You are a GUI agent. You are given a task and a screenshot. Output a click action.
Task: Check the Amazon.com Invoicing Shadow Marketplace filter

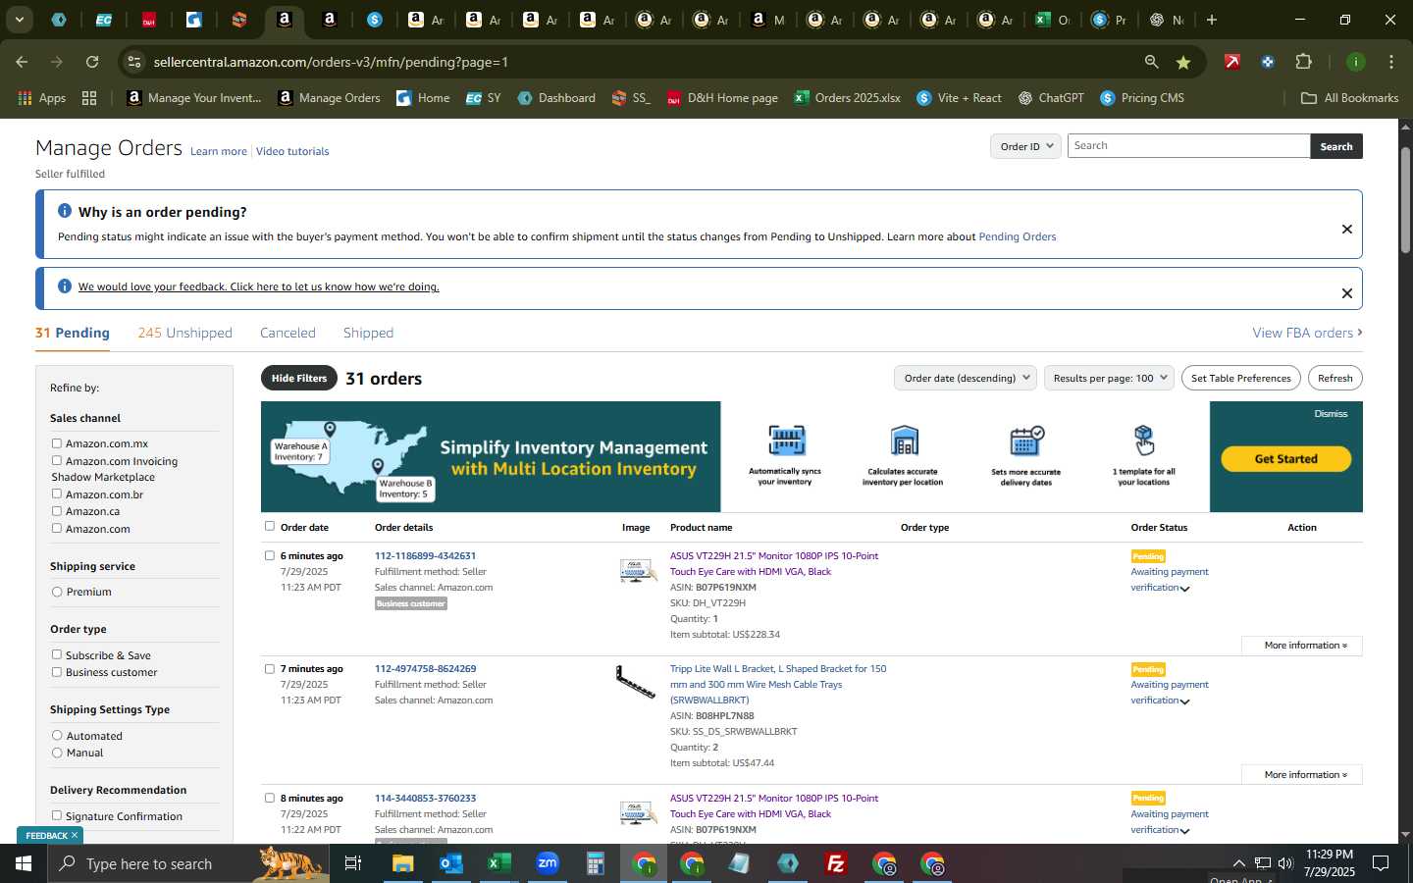pyautogui.click(x=57, y=460)
